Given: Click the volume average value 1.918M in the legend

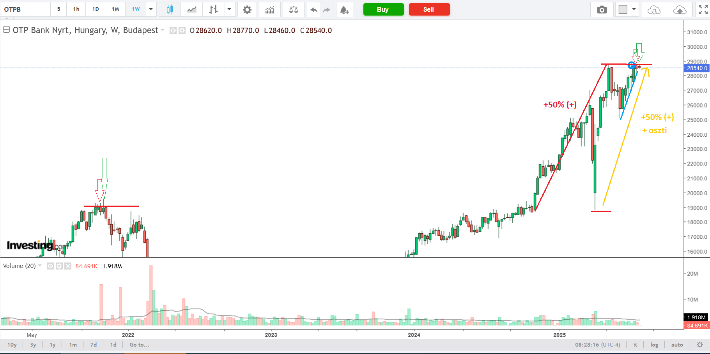Looking at the screenshot, I should click(112, 266).
